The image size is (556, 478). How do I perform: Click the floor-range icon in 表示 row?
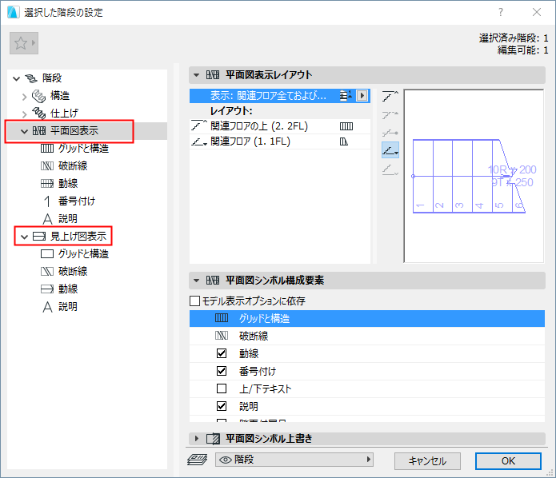pyautogui.click(x=346, y=96)
